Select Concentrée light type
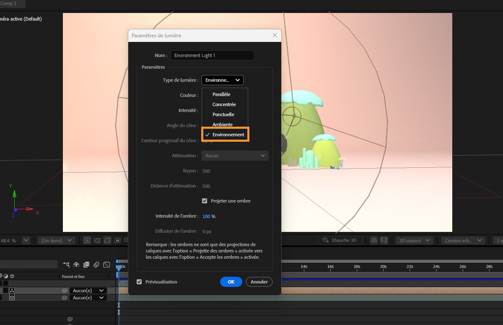The height and width of the screenshot is (325, 503). coord(225,104)
